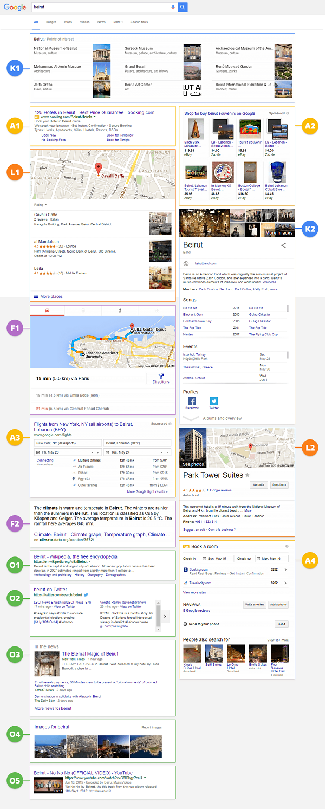Screen dimensions: 325x809
Task: Click the red Cavalli Caffe map pin
Action: [98, 168]
